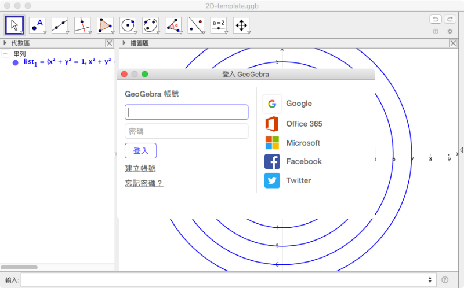Select the Move Graphics View tool
464x288 pixels.
[x=241, y=25]
